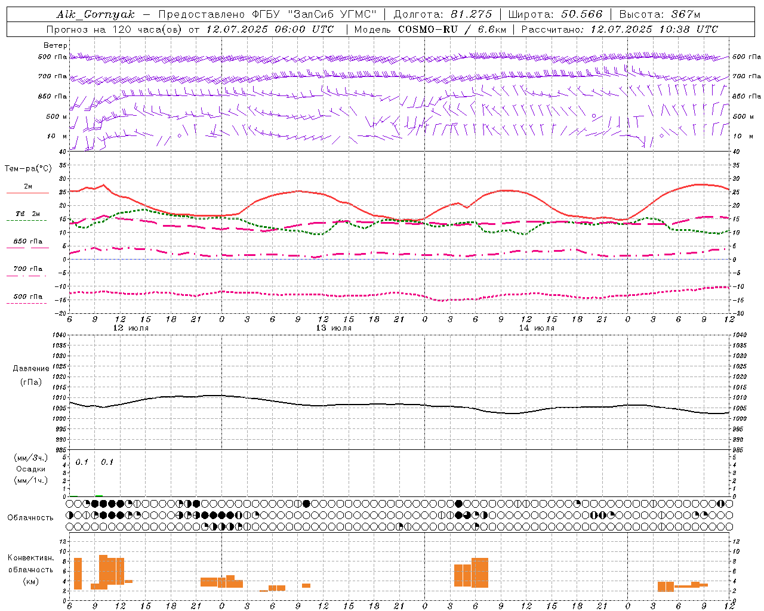The image size is (764, 611).
Task: Select the Осадки precipitation label
Action: [30, 469]
